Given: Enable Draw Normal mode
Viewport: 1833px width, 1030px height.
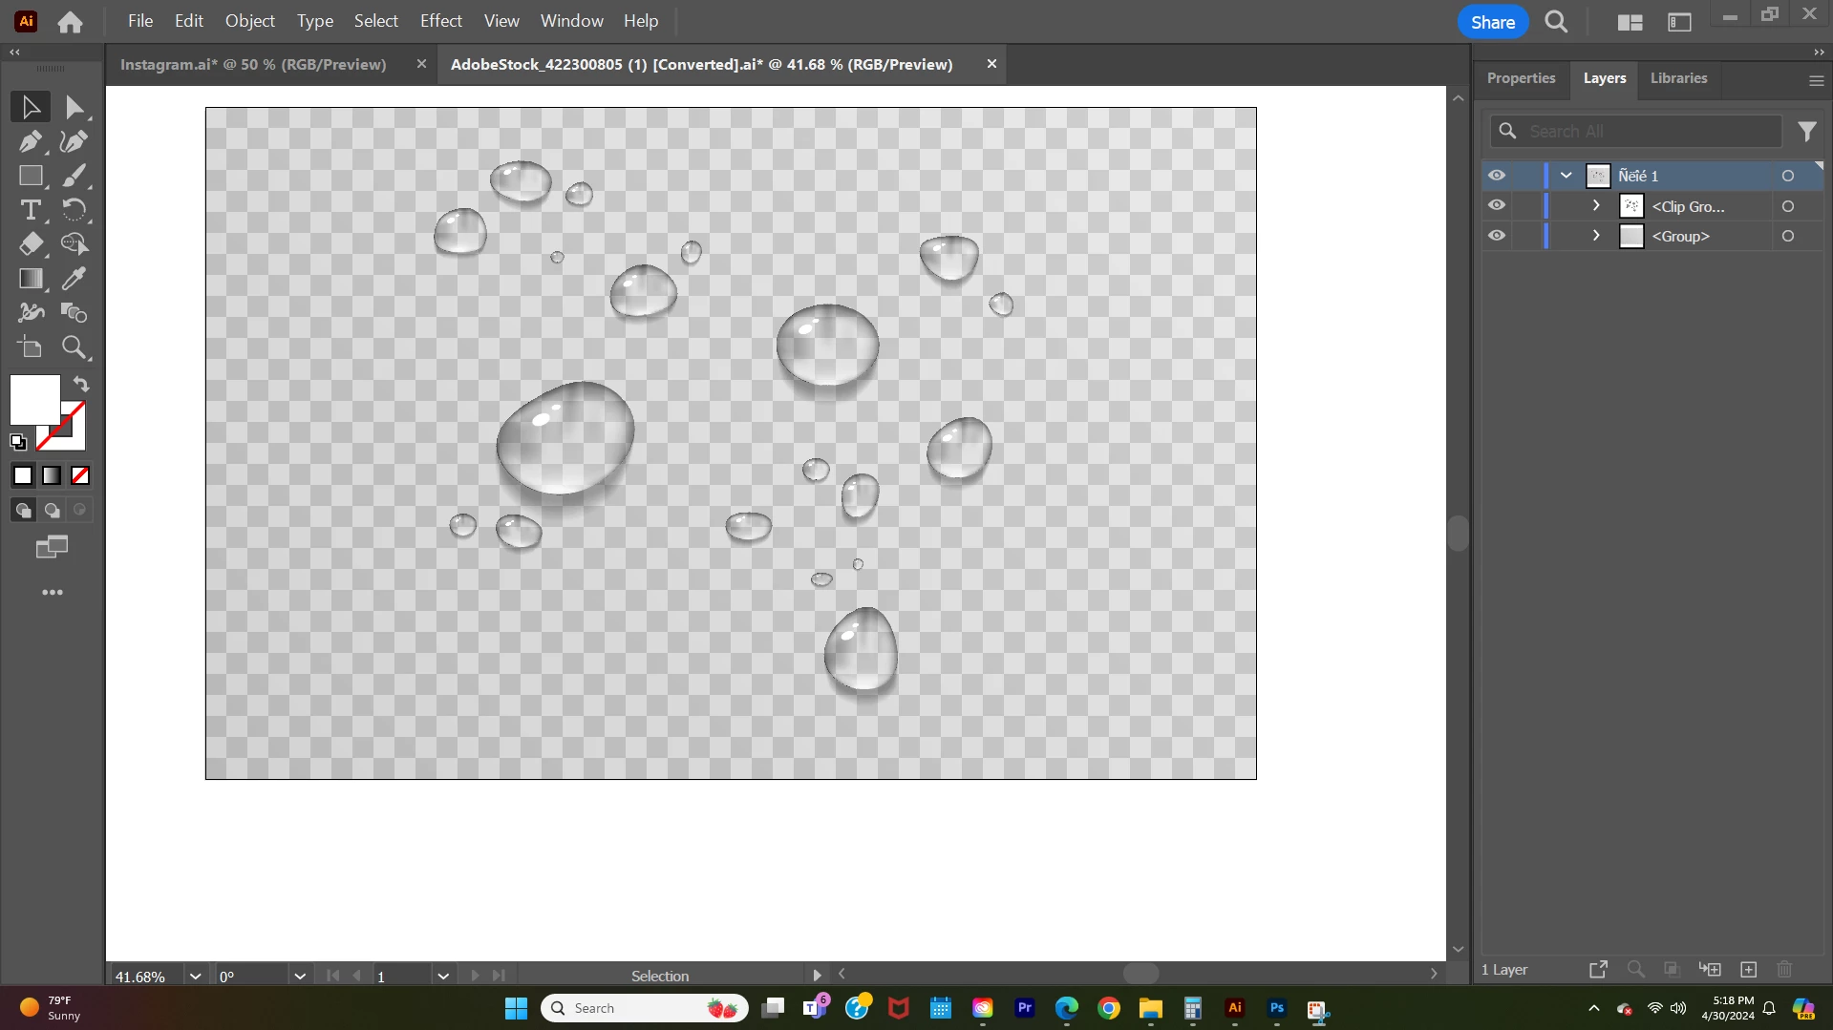Looking at the screenshot, I should click(x=23, y=511).
